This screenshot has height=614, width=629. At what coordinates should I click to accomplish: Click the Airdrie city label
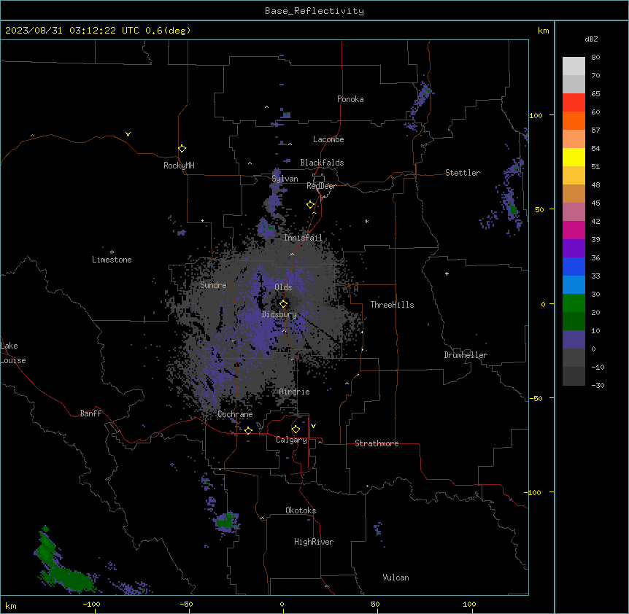click(x=295, y=392)
